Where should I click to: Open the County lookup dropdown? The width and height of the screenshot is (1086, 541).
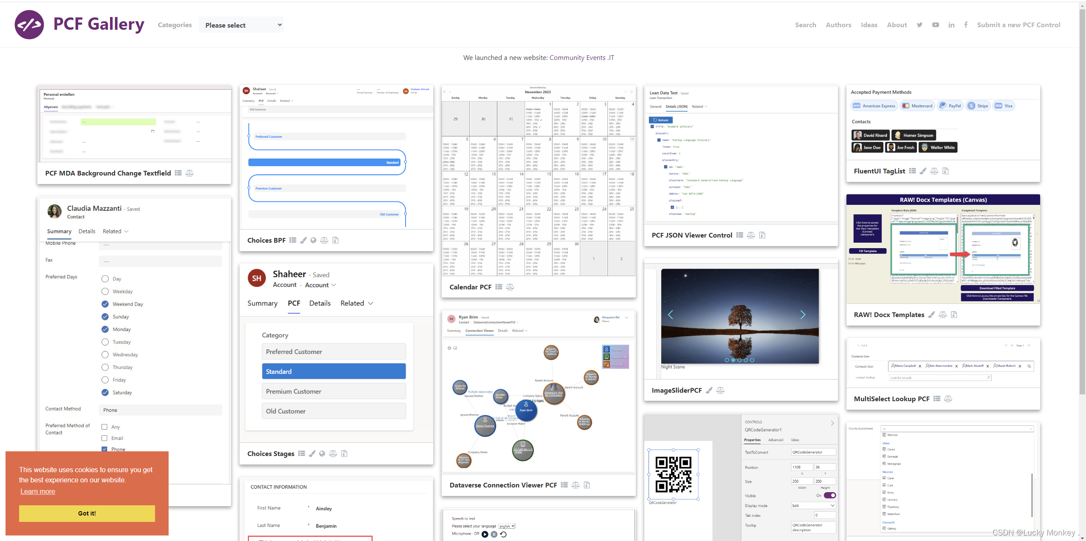tap(957, 428)
